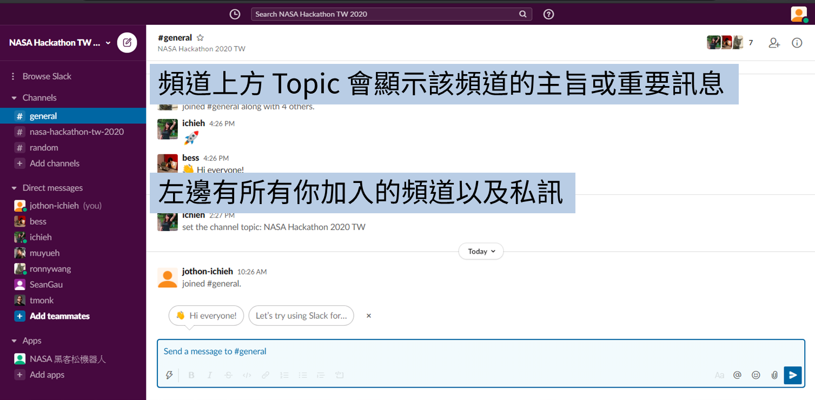Open the random channel
Image resolution: width=815 pixels, height=400 pixels.
pos(73,147)
